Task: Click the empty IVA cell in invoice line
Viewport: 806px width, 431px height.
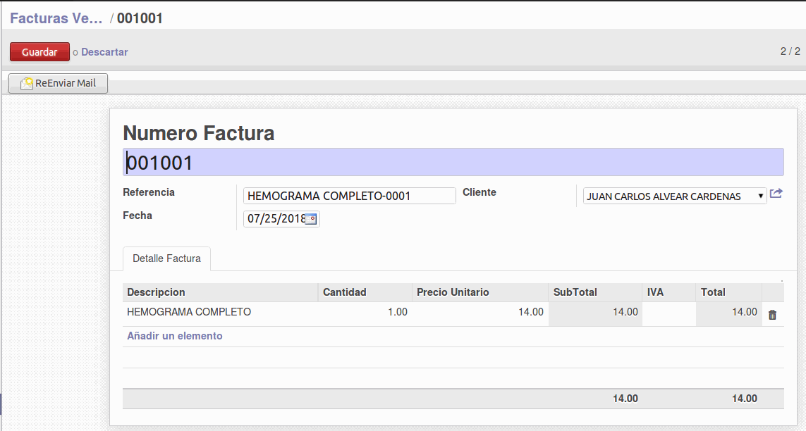Action: [x=668, y=312]
